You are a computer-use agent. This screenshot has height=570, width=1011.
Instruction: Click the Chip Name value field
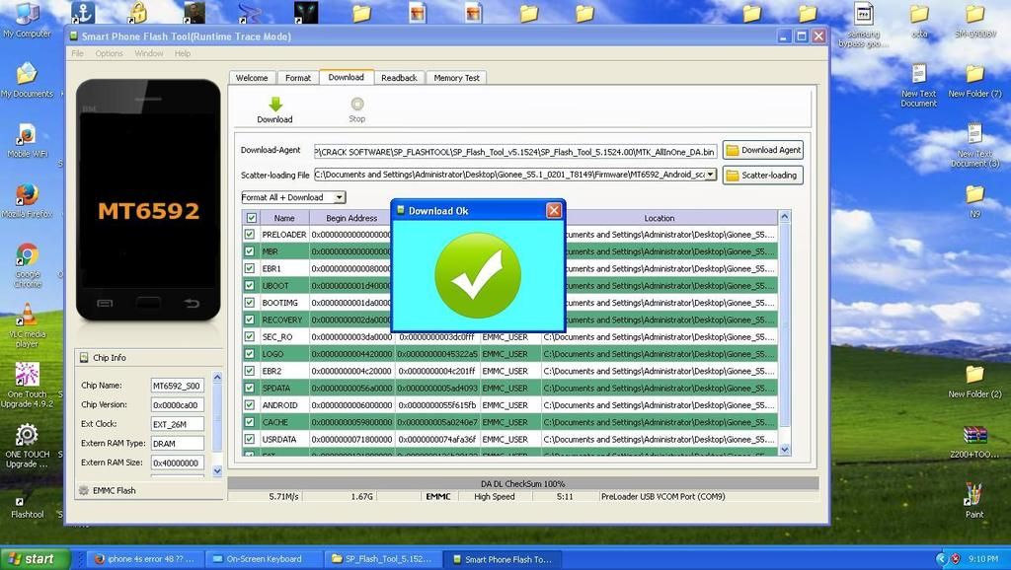(x=178, y=386)
